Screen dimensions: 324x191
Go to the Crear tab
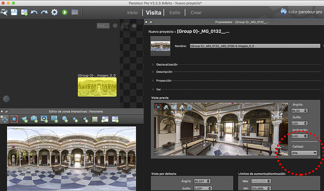[x=196, y=12]
